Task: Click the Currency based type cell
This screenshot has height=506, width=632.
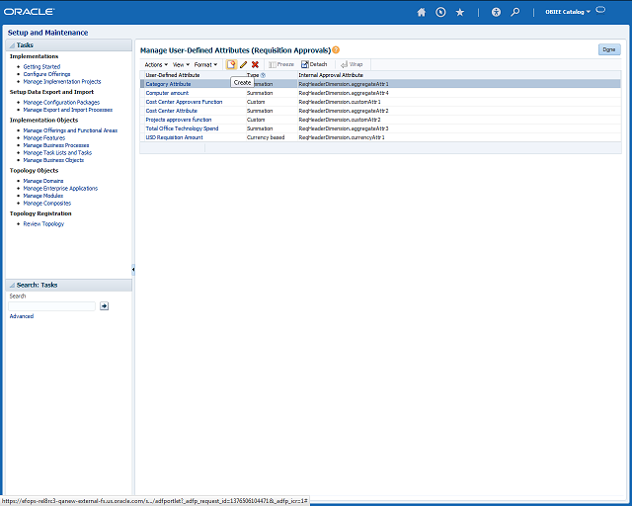Action: pyautogui.click(x=266, y=137)
